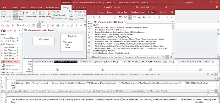Select the qPowerAccess_ query in navigation pane
This screenshot has width=220, height=103.
click(x=10, y=62)
